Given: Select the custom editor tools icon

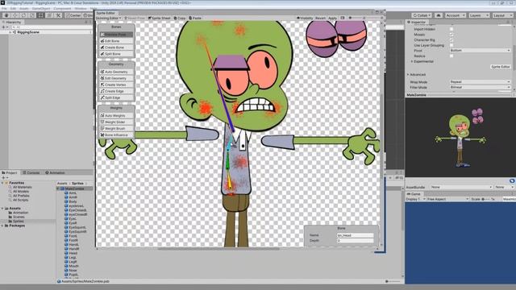Looking at the screenshot, I should click(x=58, y=15).
